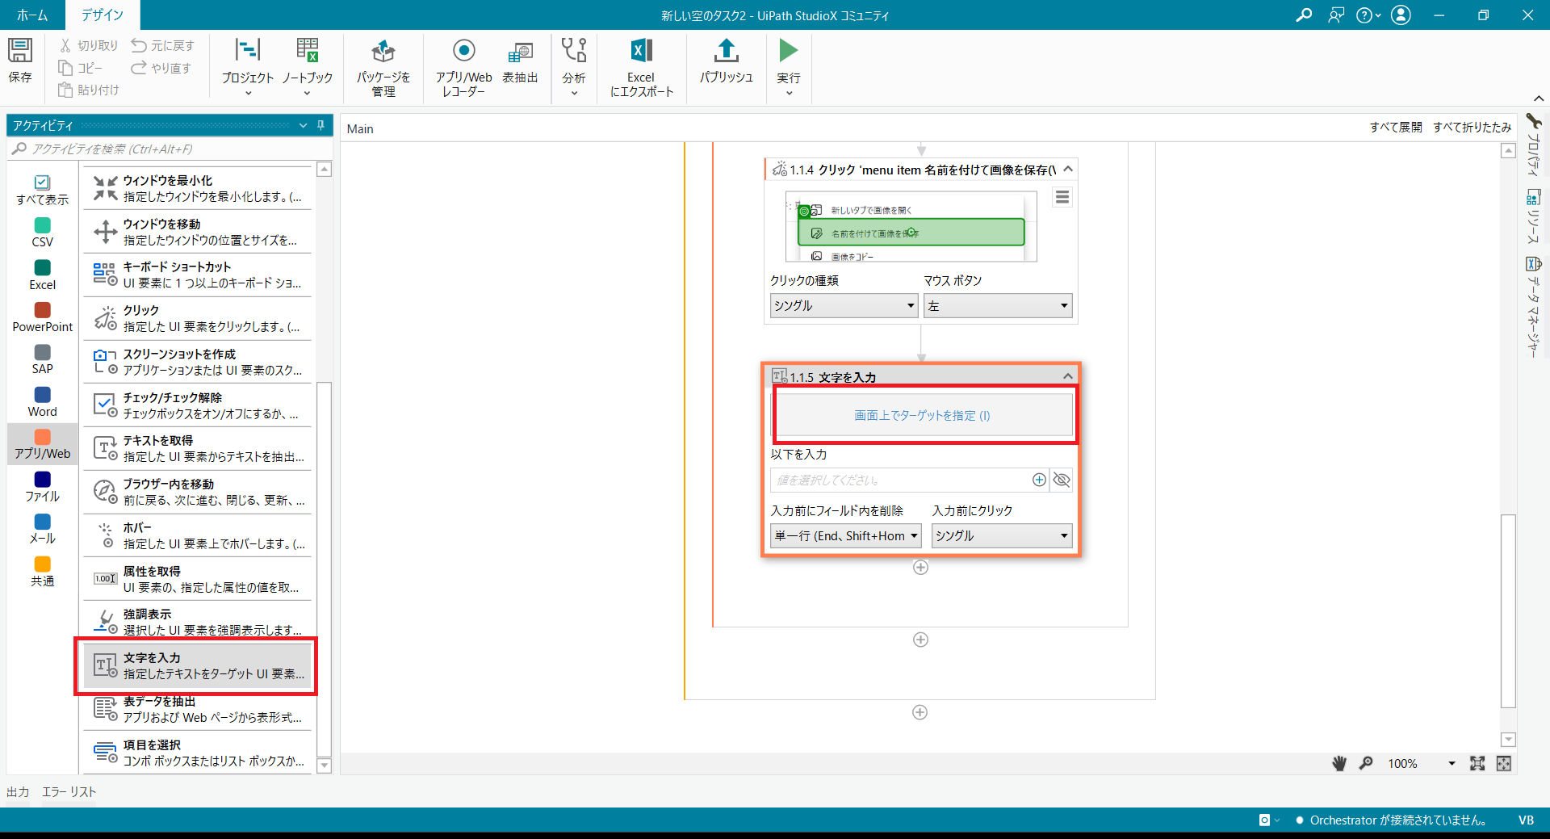Toggle the hidden-text eye icon in input field
This screenshot has height=839, width=1550.
(x=1062, y=480)
